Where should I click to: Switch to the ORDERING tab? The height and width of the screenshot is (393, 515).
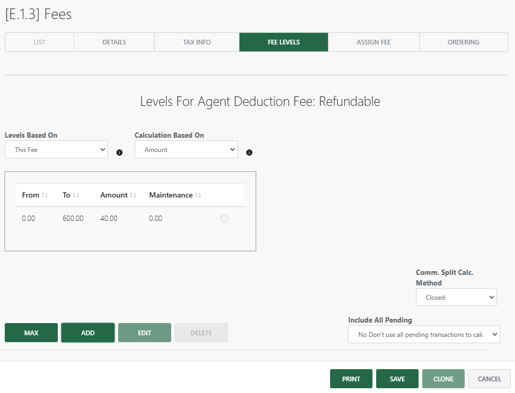tap(463, 42)
